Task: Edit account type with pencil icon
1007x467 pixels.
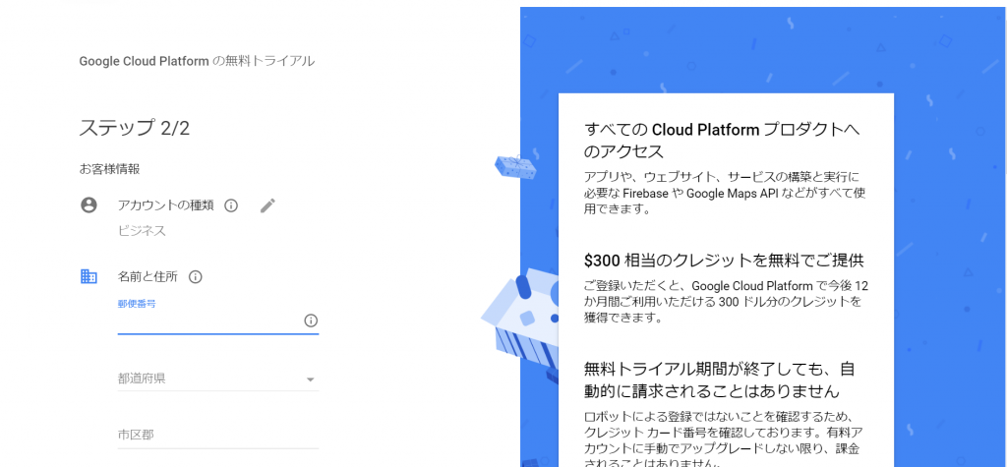Action: pos(267,205)
